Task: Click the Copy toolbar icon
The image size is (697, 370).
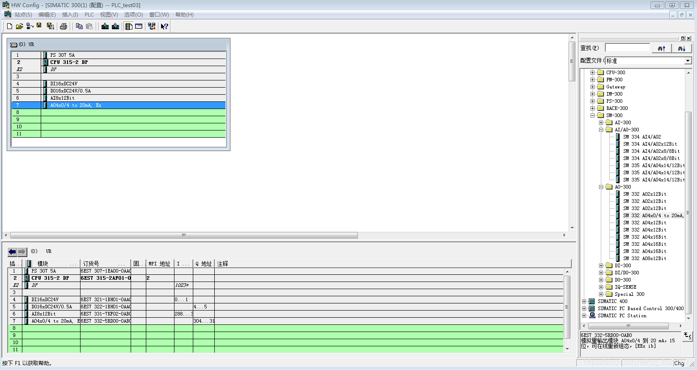Action: click(x=79, y=26)
